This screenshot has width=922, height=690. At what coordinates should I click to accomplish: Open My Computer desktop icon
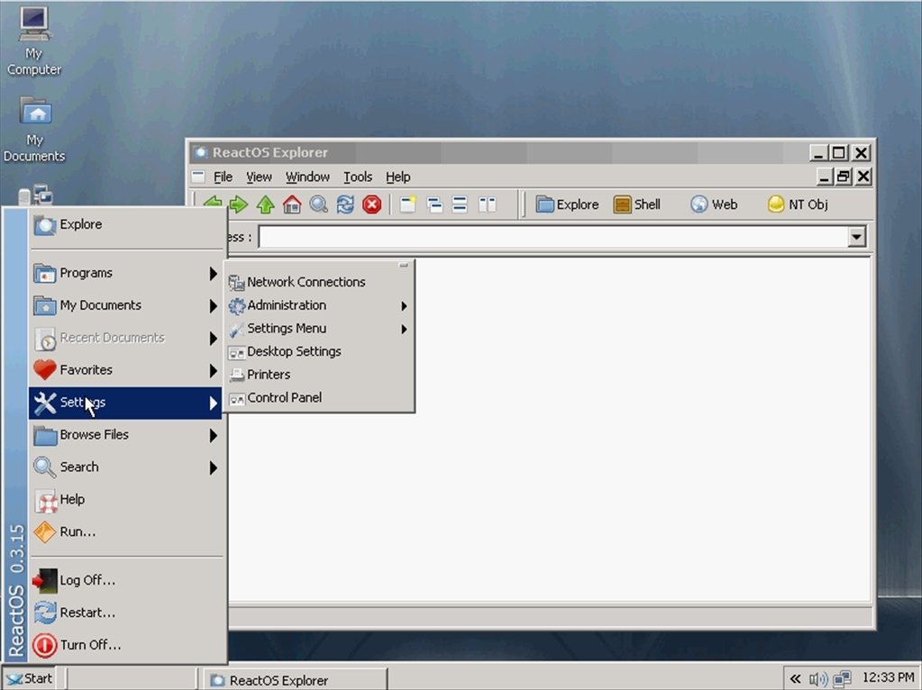pos(34,41)
